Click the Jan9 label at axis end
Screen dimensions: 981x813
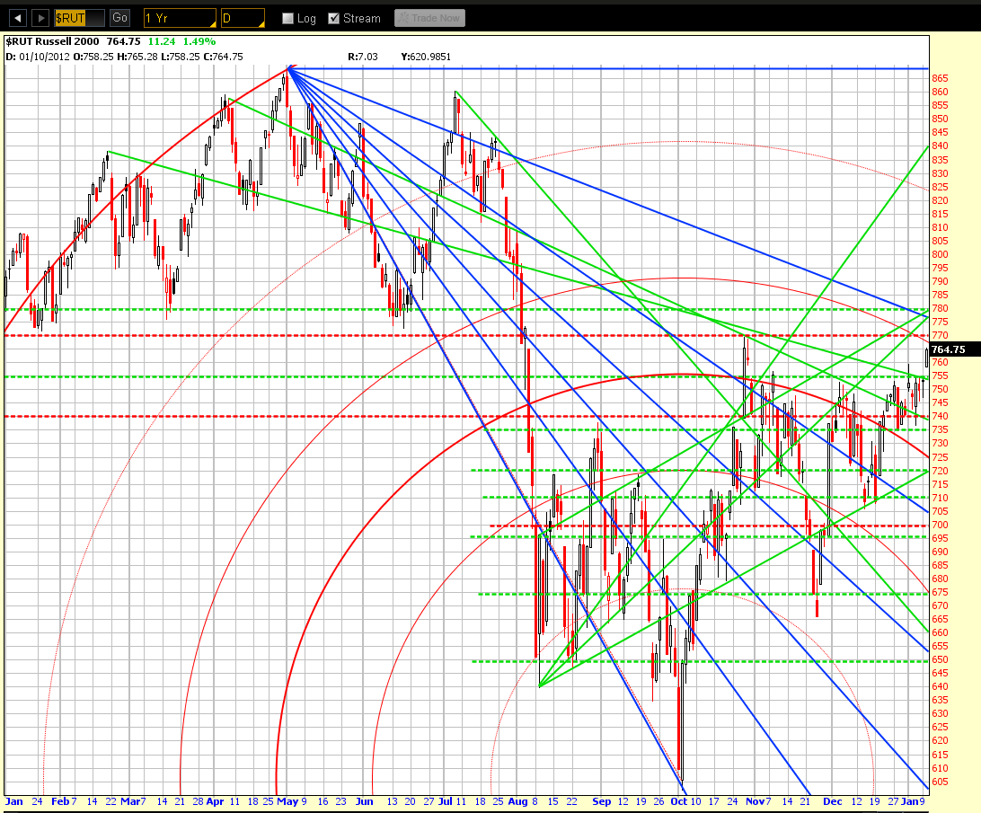(x=914, y=801)
